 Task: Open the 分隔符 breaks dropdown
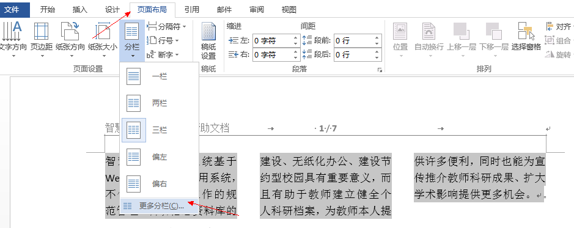click(166, 26)
